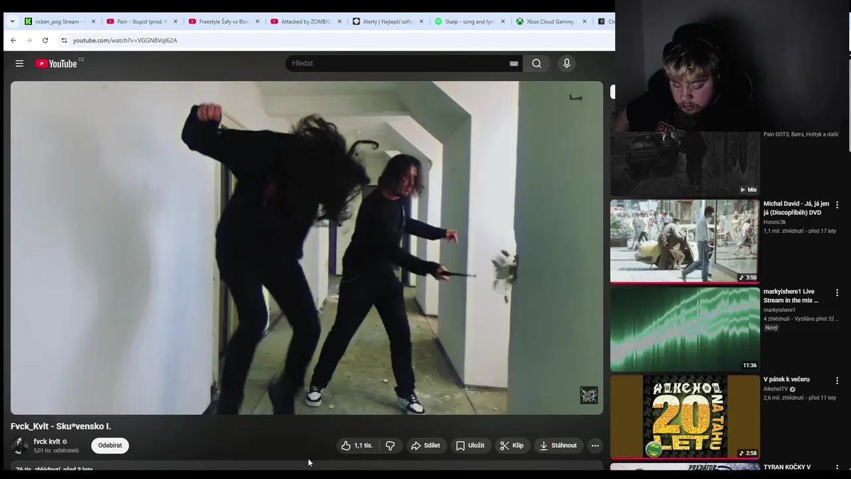Subscribe with the Odebírat button
This screenshot has height=479, width=851.
tap(110, 446)
